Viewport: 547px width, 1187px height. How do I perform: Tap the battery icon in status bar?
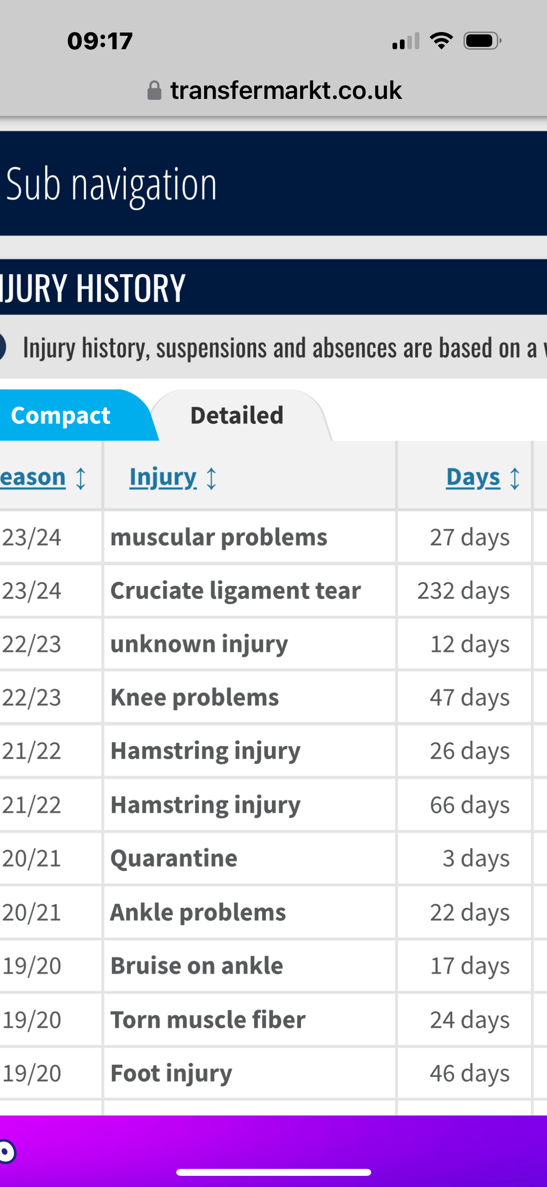click(483, 41)
